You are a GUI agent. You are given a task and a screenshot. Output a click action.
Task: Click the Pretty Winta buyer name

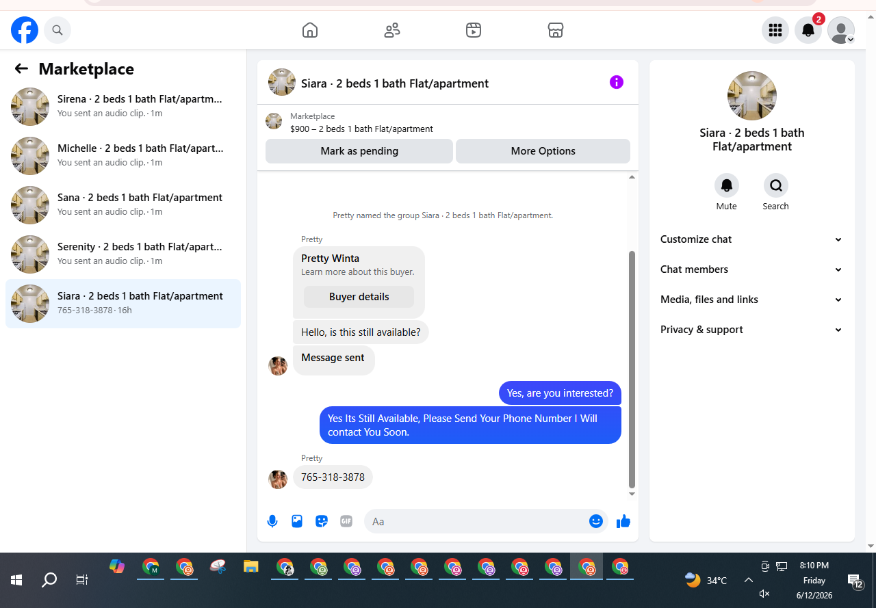click(330, 259)
